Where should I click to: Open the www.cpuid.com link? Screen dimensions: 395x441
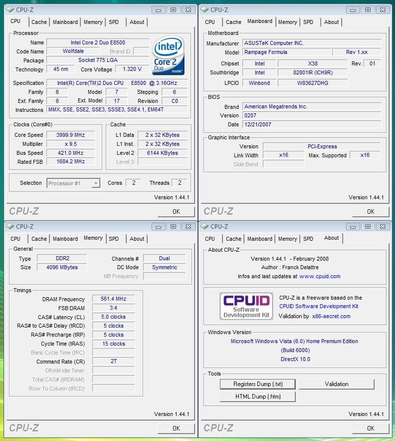(320, 276)
